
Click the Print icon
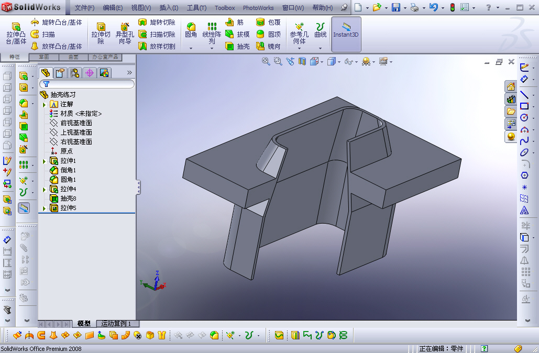414,7
